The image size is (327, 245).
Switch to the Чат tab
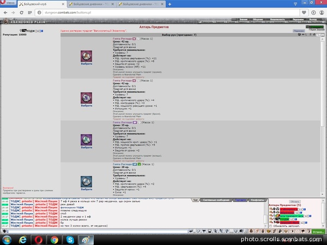[x=196, y=200]
